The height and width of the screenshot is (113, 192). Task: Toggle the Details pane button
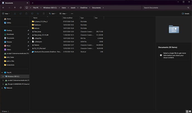pos(186,14)
